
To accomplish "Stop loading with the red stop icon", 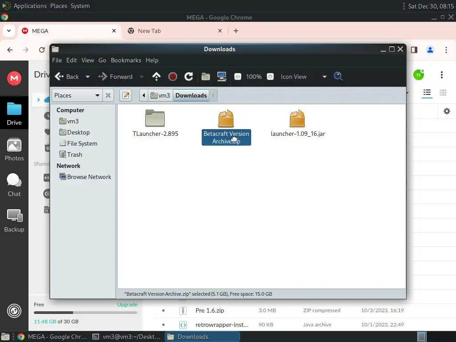I will click(x=173, y=77).
